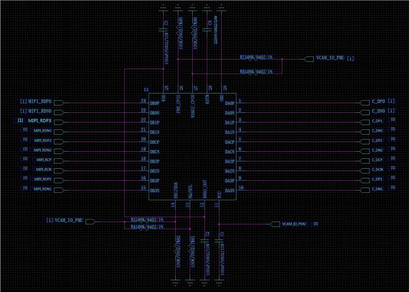Select the RSTN pin name
Screen dimensions: 409x292
click(207, 100)
